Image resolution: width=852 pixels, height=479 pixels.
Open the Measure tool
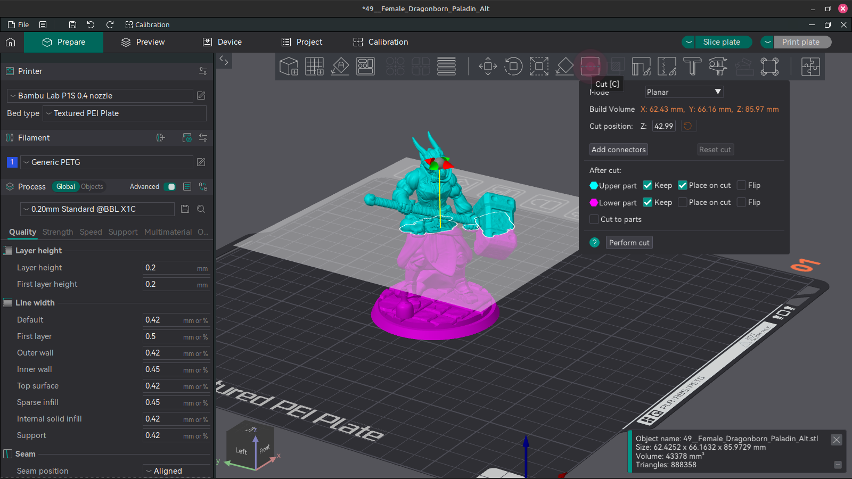[x=718, y=66]
